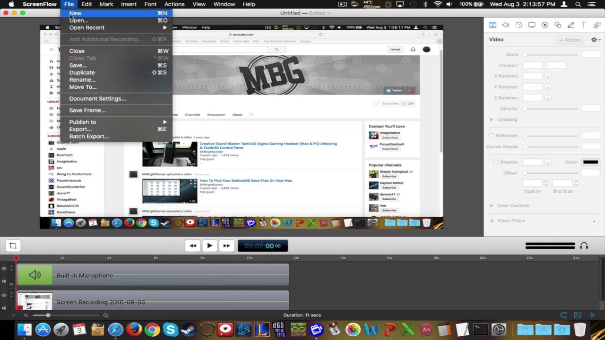Enable the Shadow checkbox
Screen dimensions: 605x340
496,162
